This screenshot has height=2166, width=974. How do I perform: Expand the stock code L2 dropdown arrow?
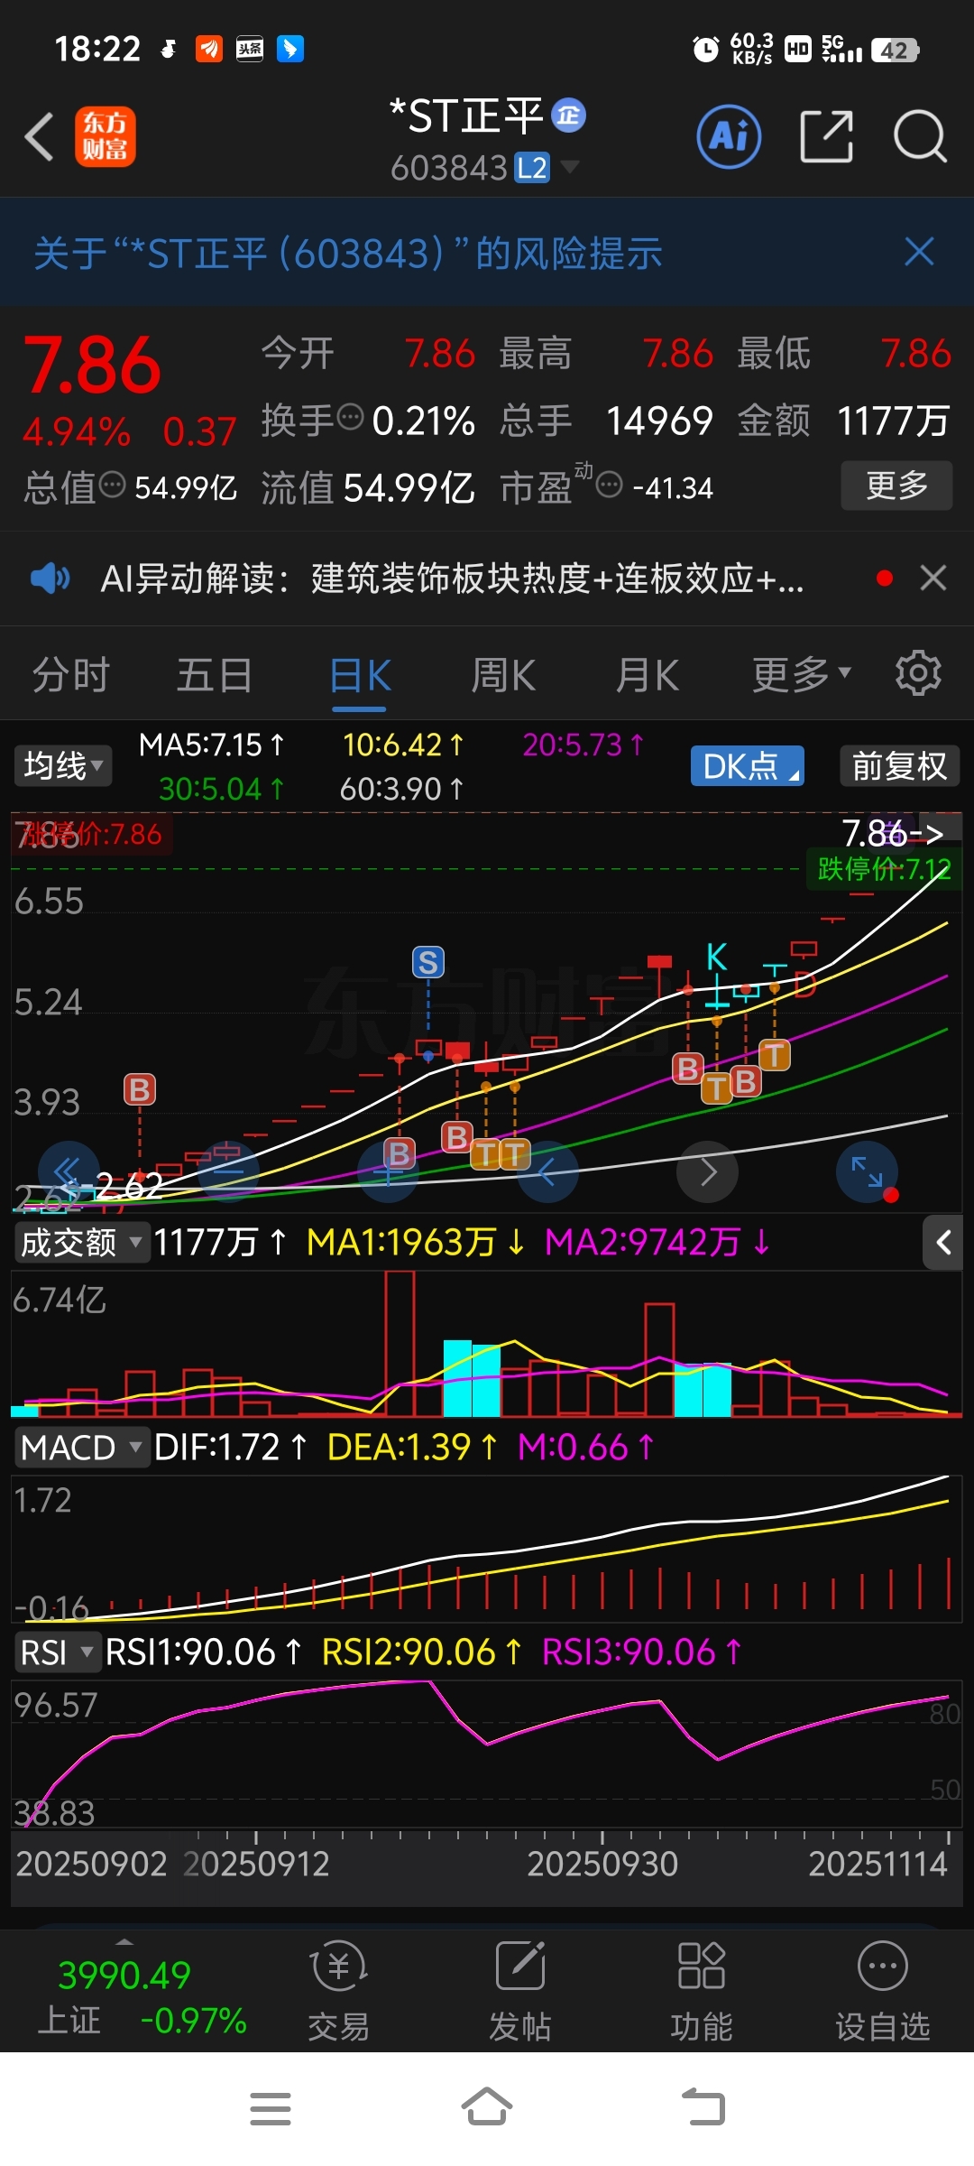(x=570, y=167)
